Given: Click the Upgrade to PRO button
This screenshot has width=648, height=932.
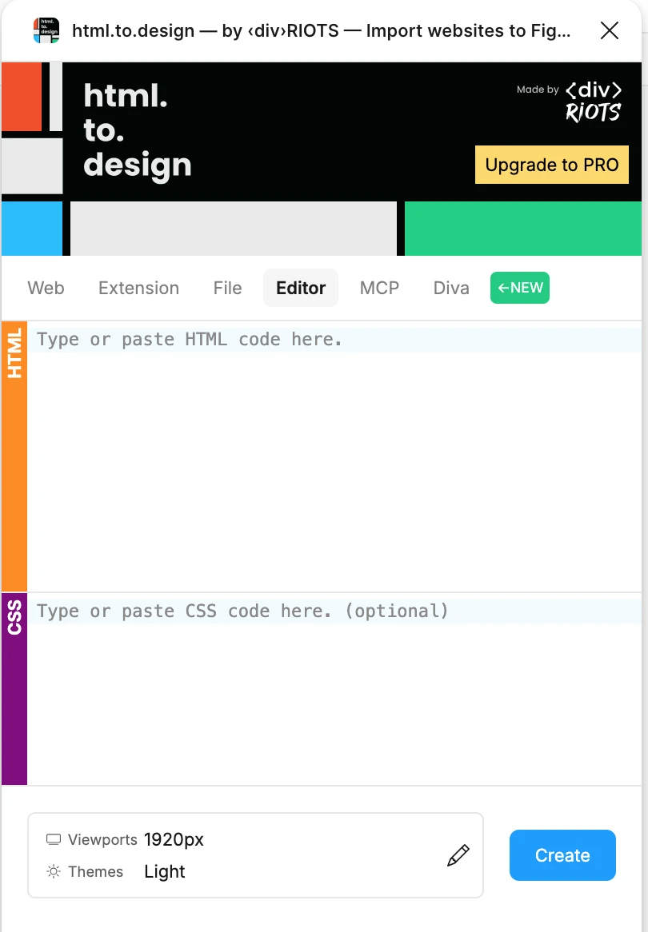Looking at the screenshot, I should tap(552, 165).
